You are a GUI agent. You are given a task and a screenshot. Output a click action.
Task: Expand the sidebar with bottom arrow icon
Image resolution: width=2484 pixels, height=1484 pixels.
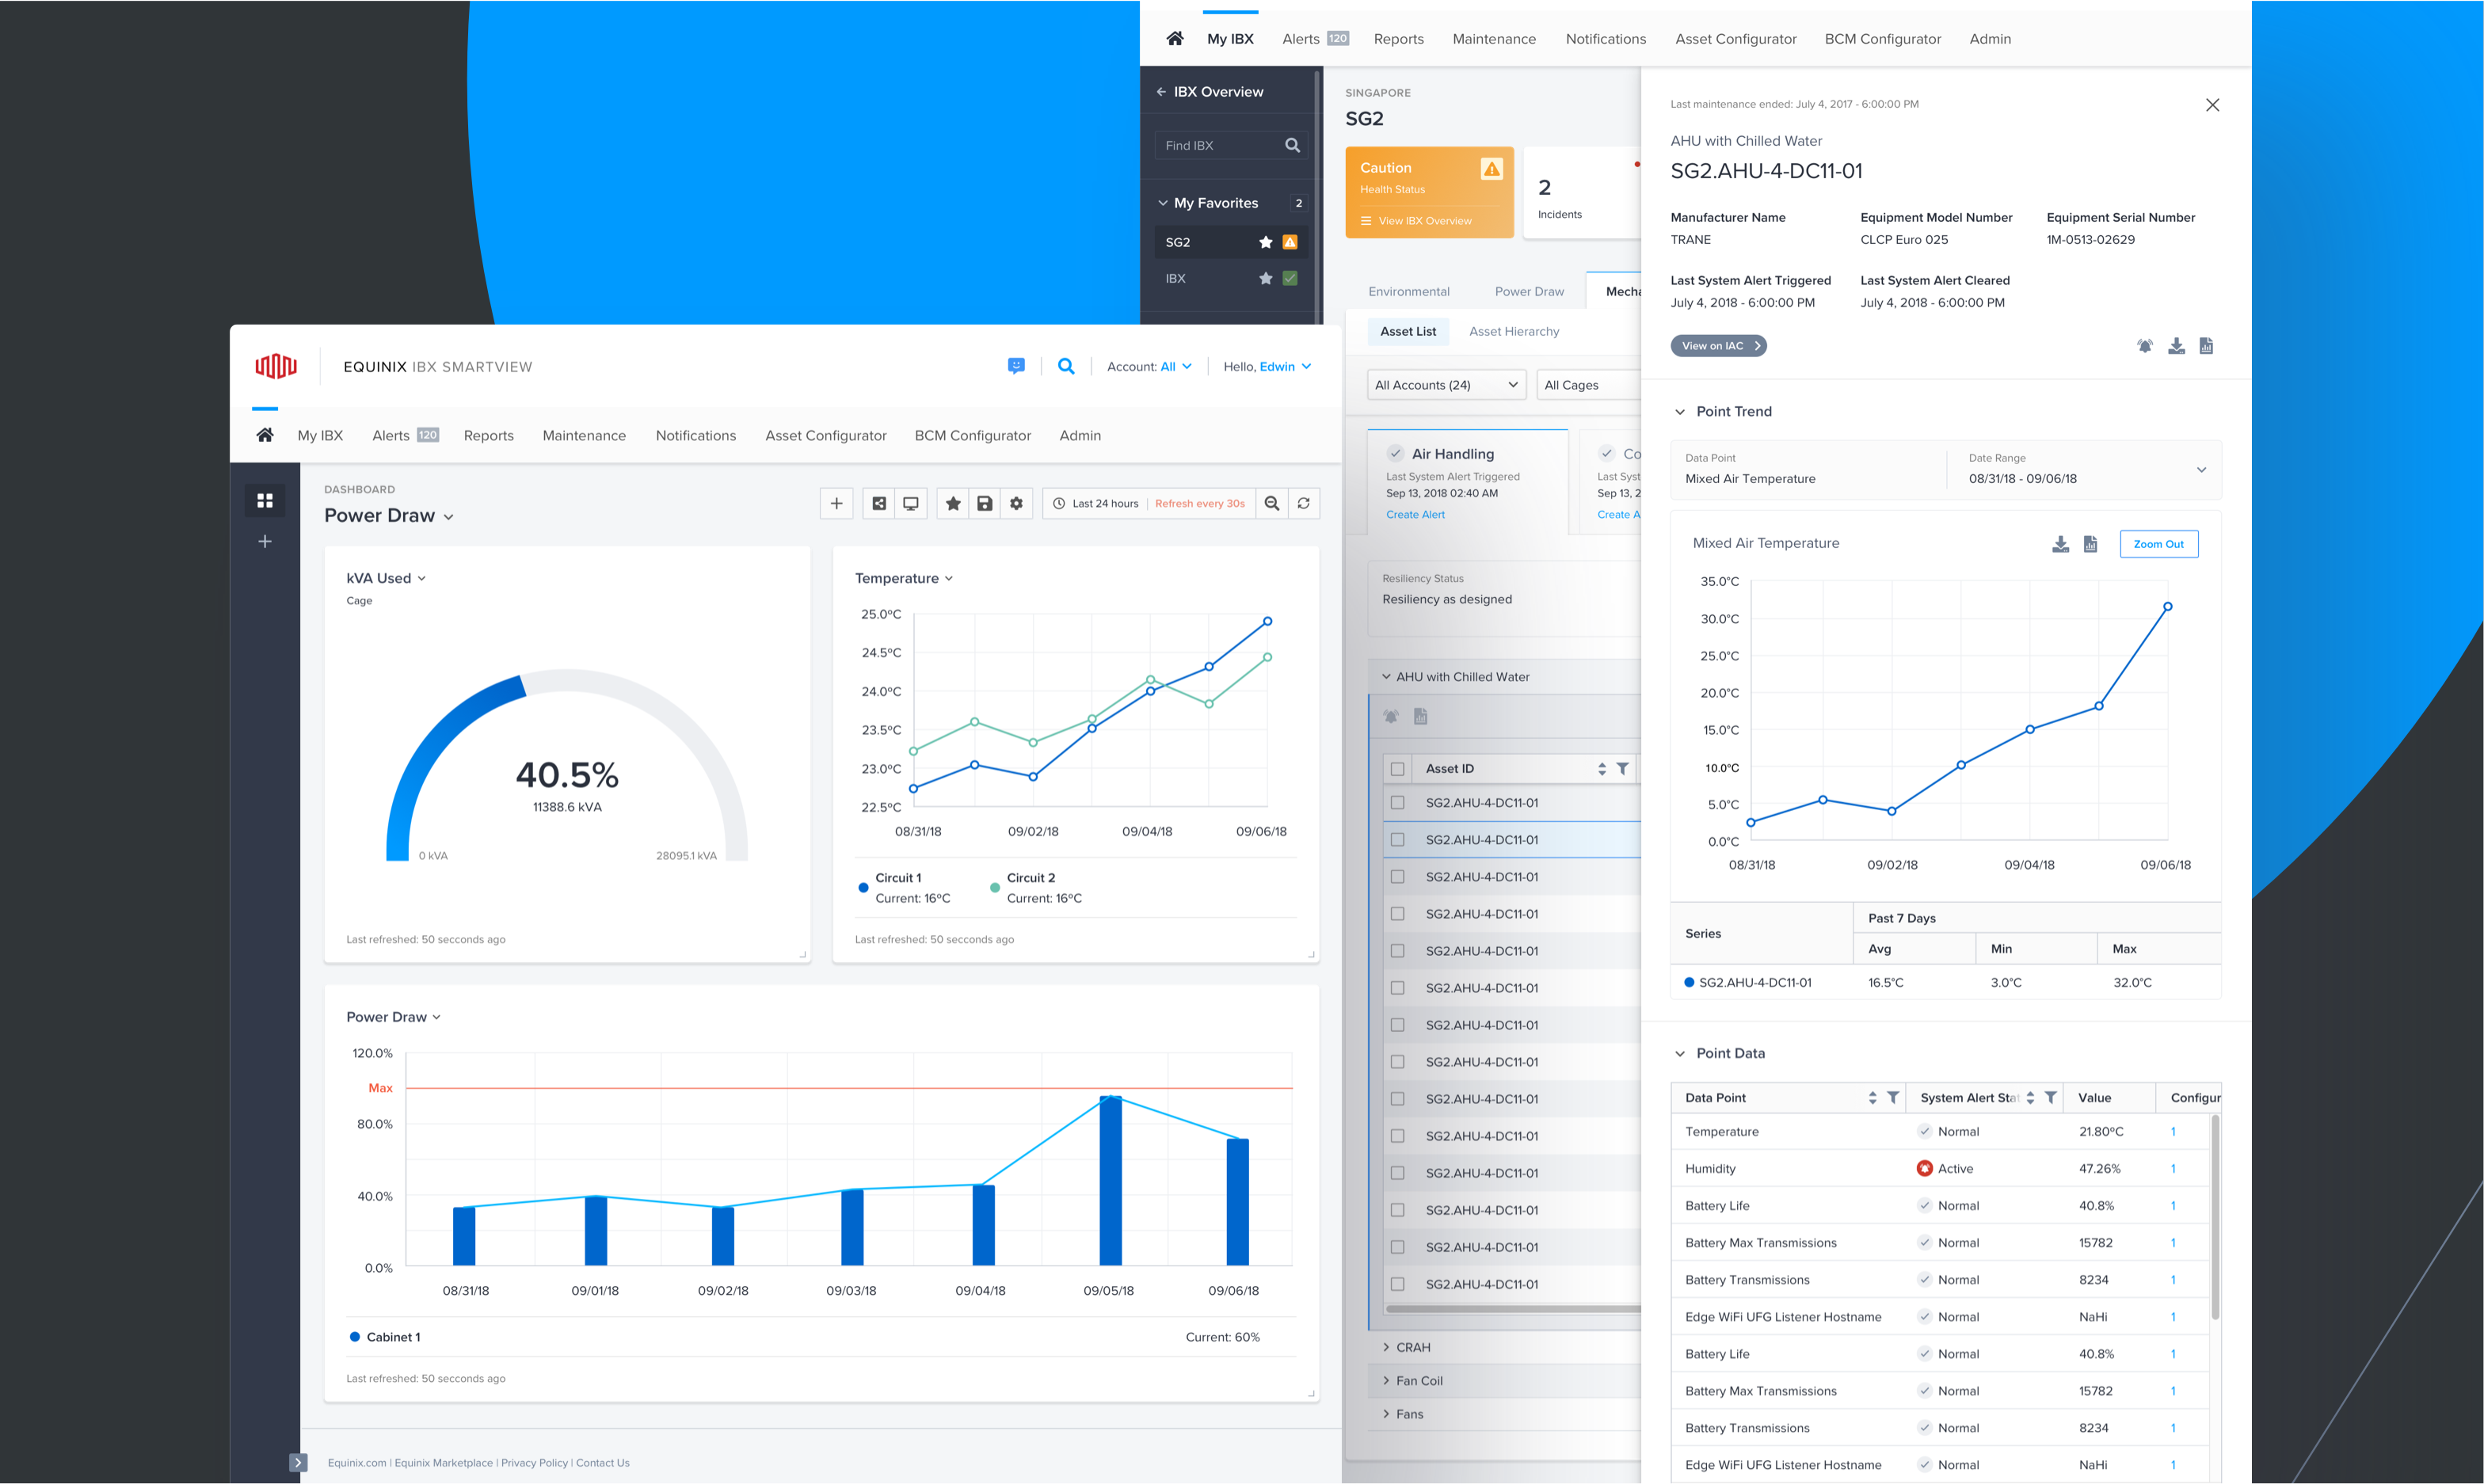click(298, 1462)
